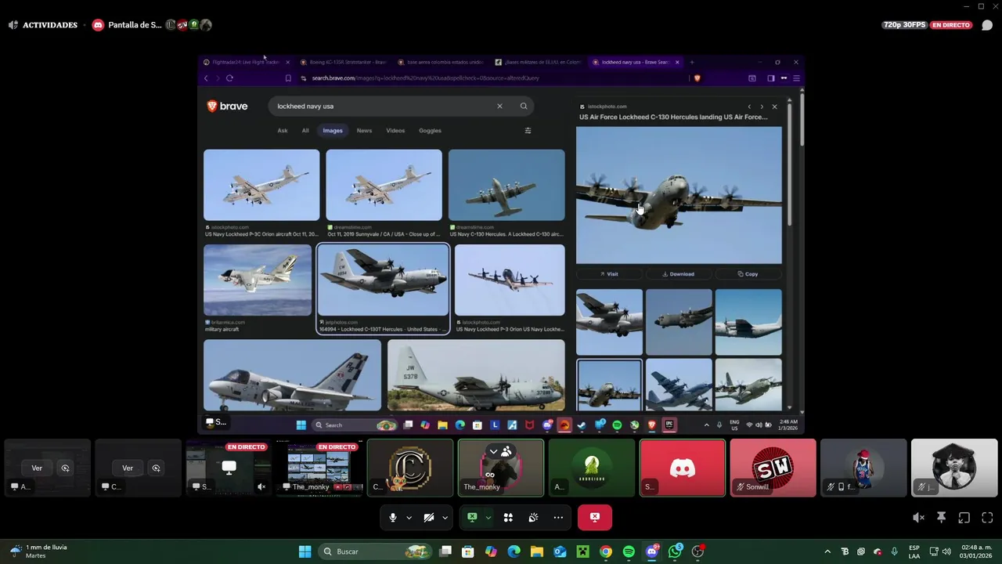1002x564 pixels.
Task: Open Microsoft Edge from the taskbar
Action: point(514,551)
